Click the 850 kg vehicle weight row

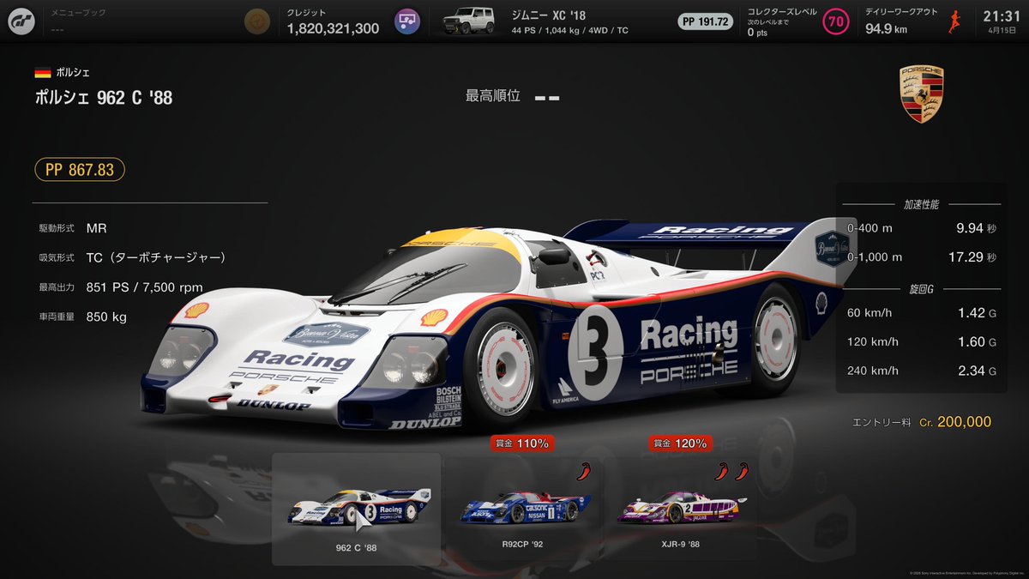(82, 317)
